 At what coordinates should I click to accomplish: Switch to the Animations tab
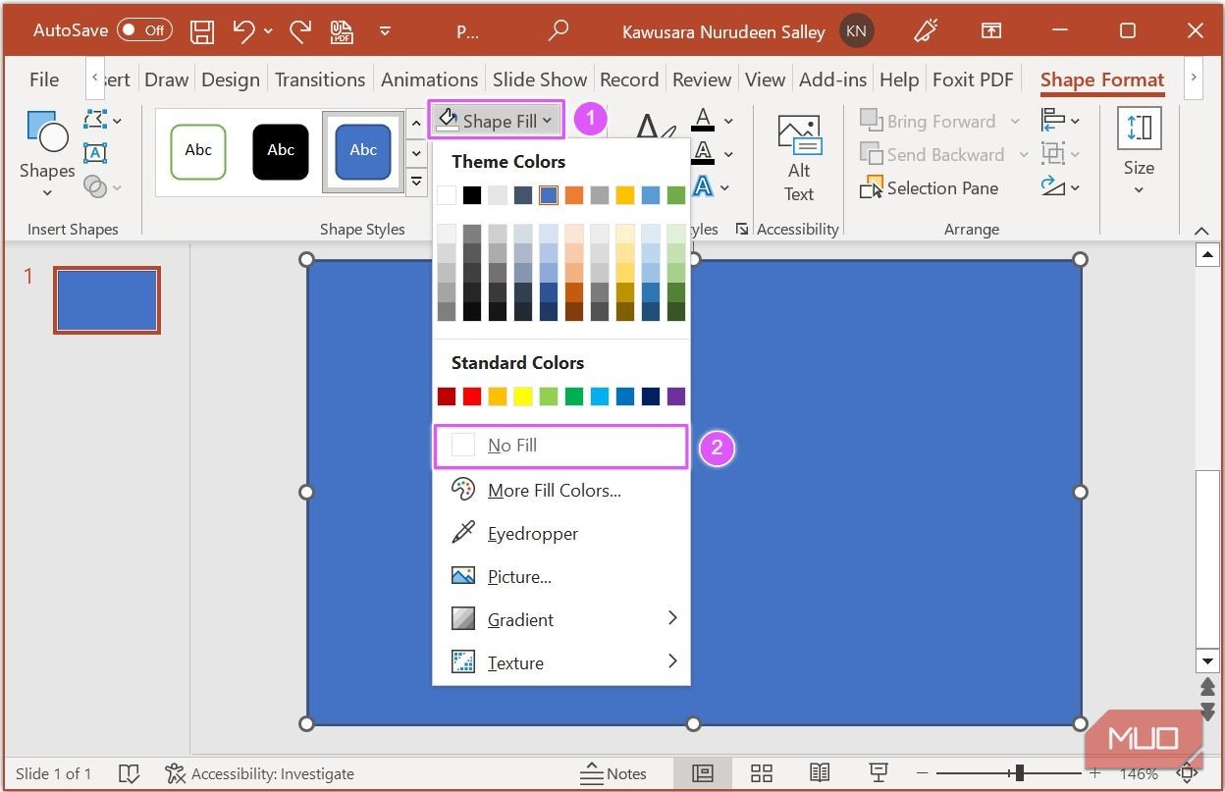pos(429,79)
